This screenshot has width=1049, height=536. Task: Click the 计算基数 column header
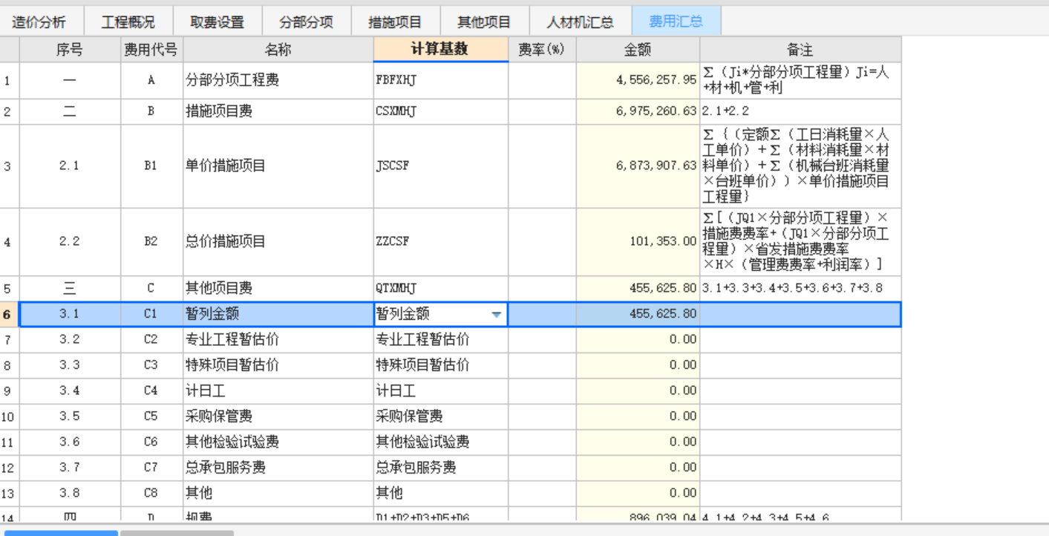441,50
